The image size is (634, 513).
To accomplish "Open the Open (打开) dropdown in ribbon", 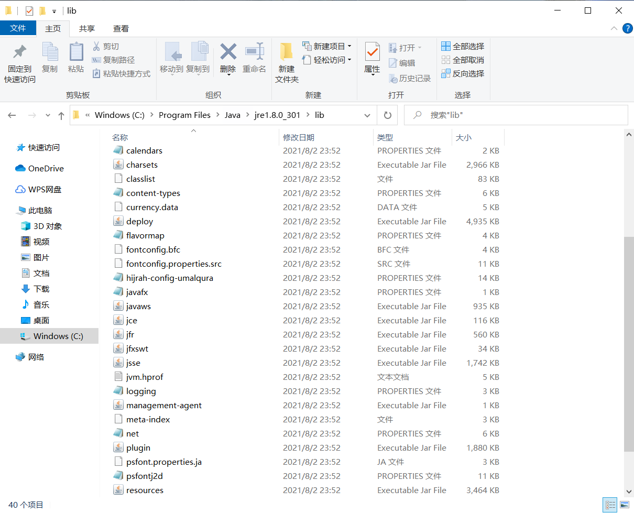I will [406, 48].
